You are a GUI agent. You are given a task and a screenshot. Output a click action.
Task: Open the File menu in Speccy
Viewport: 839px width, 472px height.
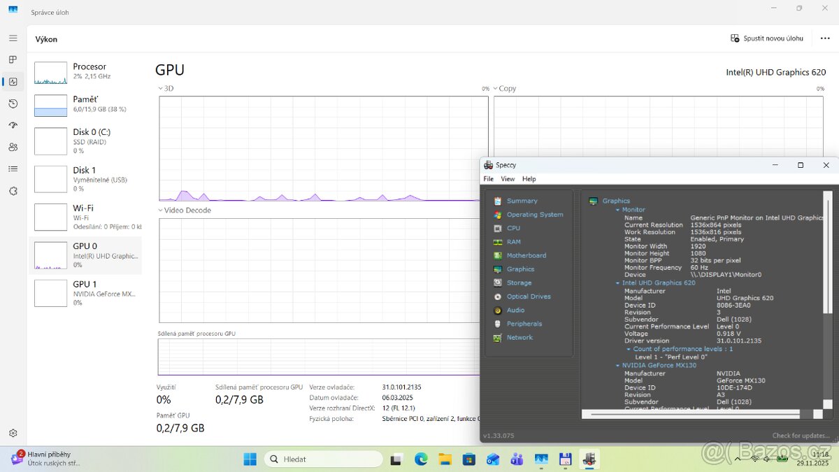coord(487,178)
